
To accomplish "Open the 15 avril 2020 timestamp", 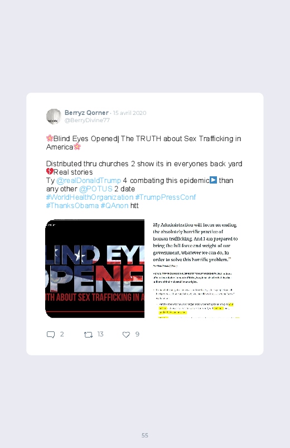I will (130, 113).
